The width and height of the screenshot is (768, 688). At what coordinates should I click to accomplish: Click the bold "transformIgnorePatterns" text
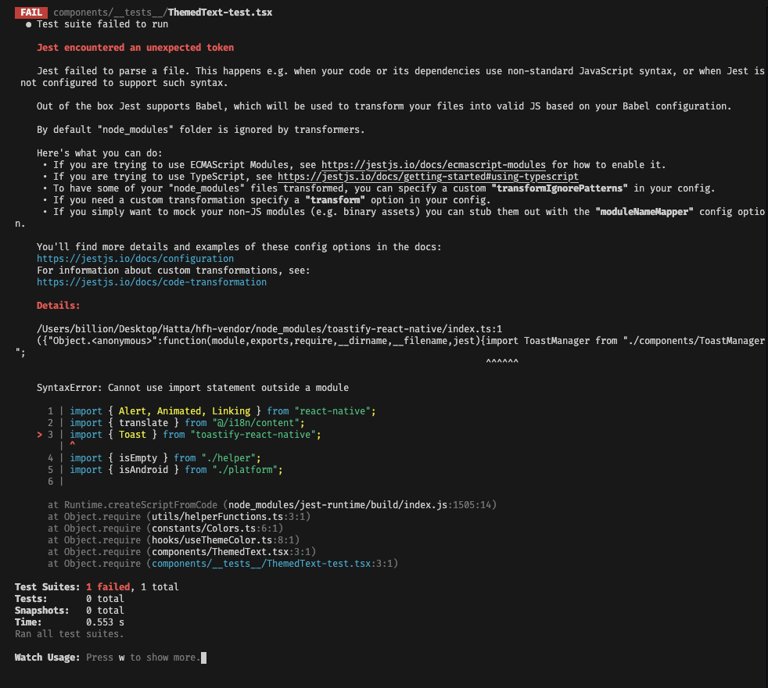[559, 188]
